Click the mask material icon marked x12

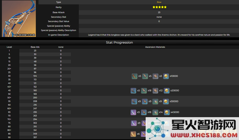155,91
